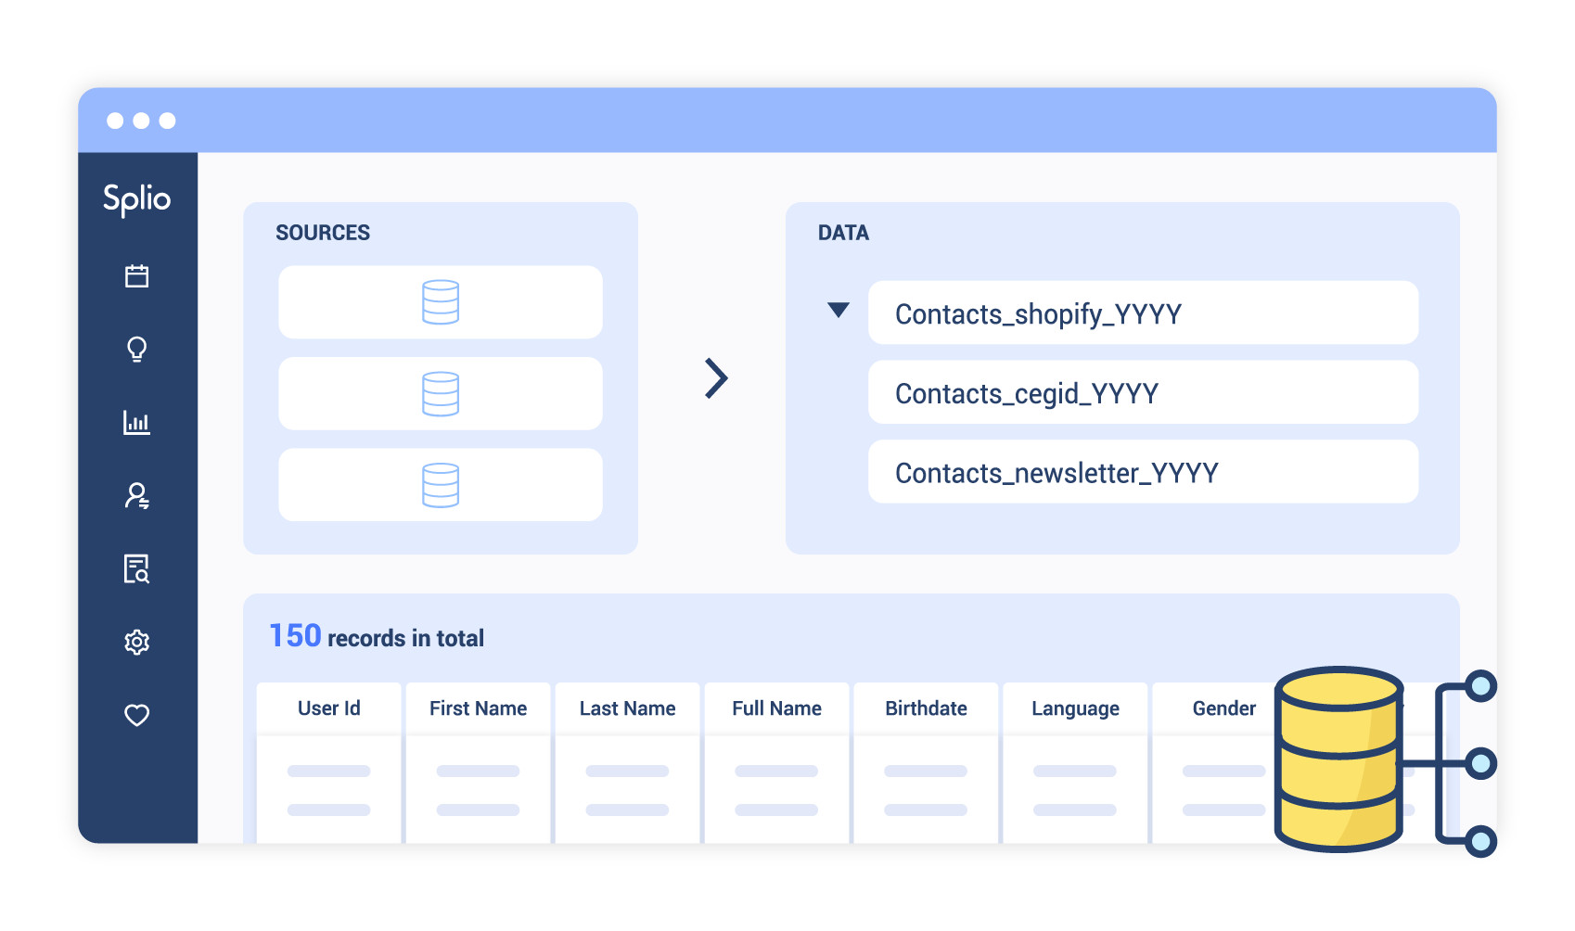
Task: Open the bar chart analytics icon
Action: (137, 423)
